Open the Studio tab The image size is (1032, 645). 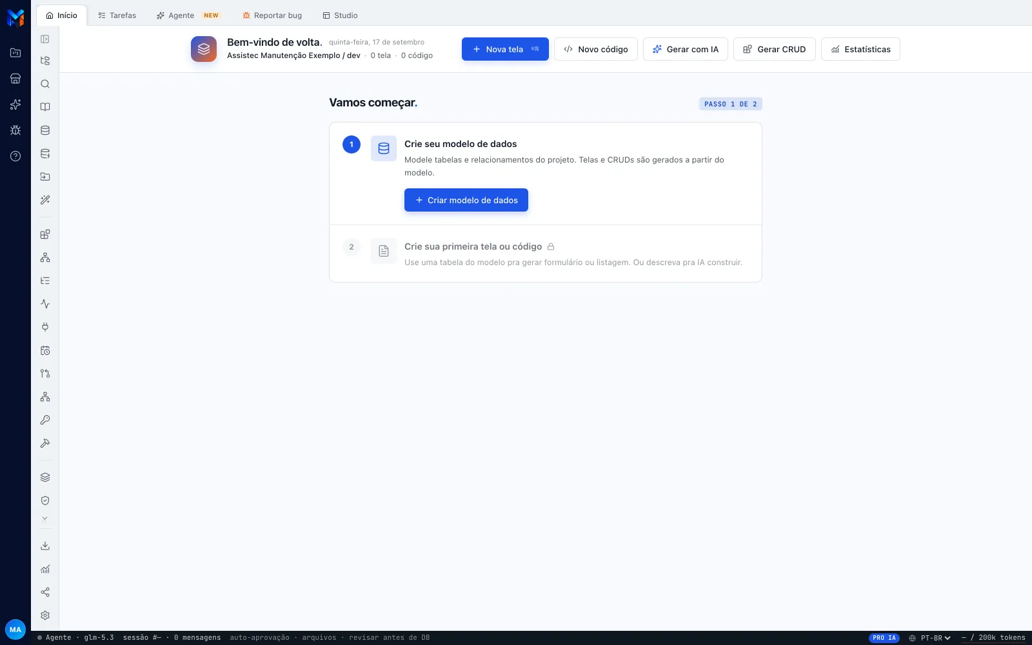click(x=340, y=15)
